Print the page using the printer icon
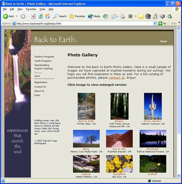This screenshot has width=182, height=184. (122, 16)
